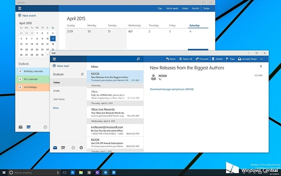Viewport: 281px width, 176px height.
Task: Open Mail settings gear icon
Action: (x=81, y=148)
